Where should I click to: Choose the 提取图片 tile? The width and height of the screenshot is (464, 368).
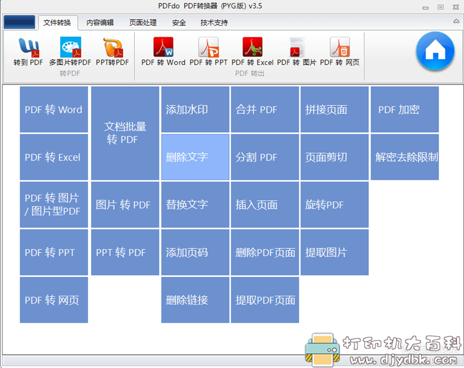(335, 253)
